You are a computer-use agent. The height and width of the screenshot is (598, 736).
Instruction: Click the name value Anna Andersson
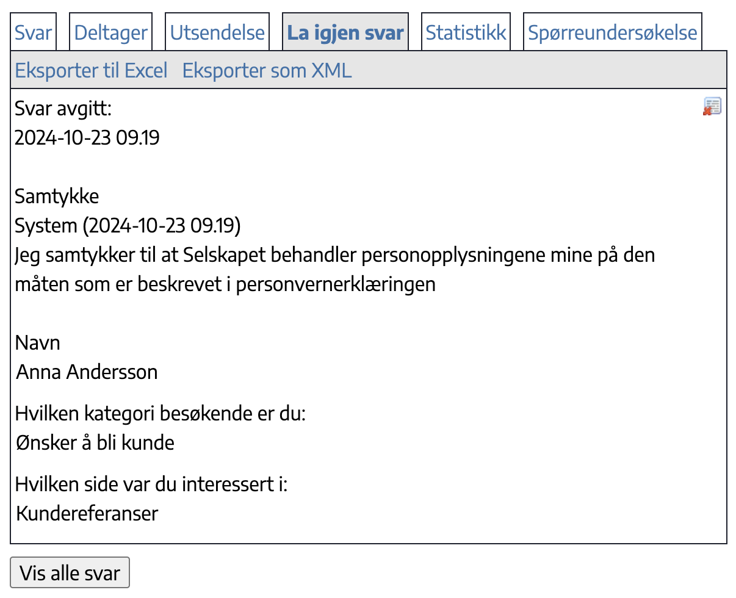point(87,372)
